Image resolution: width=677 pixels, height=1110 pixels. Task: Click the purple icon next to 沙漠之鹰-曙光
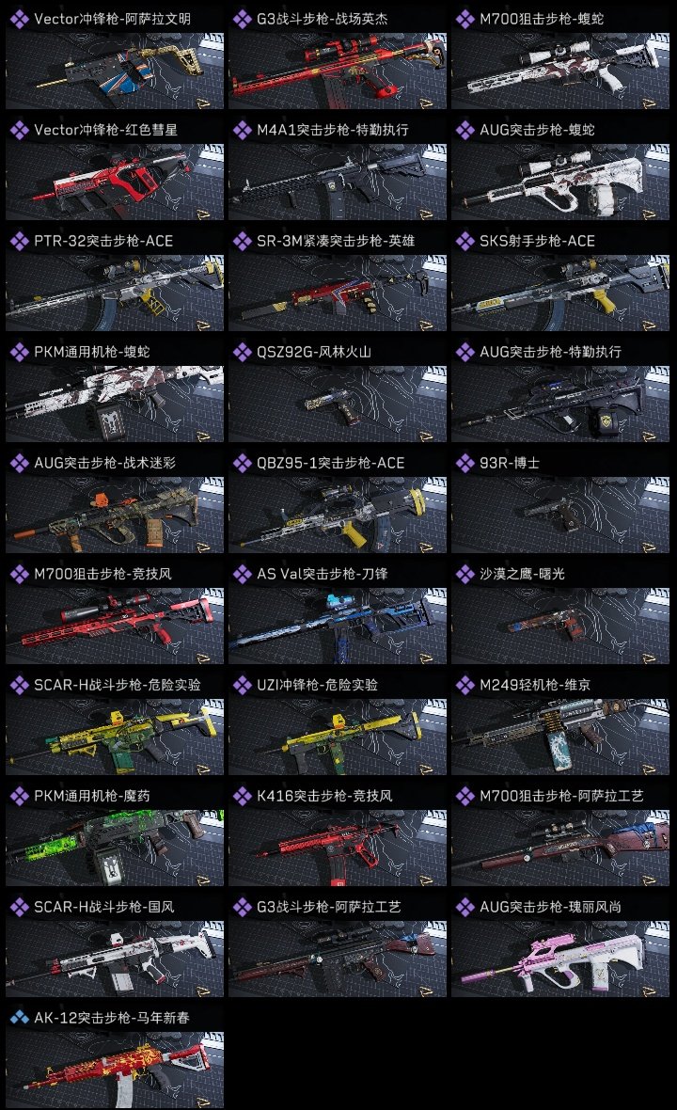pyautogui.click(x=464, y=574)
